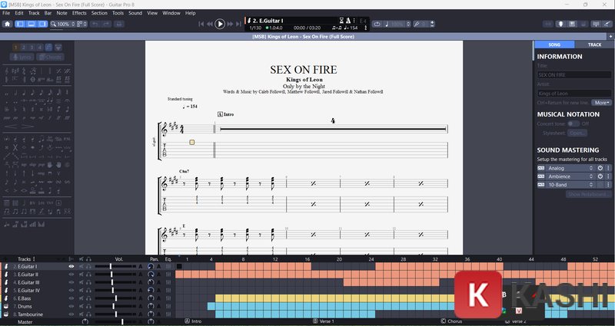Open the zoom magnifier tool in toolbar

point(53,24)
